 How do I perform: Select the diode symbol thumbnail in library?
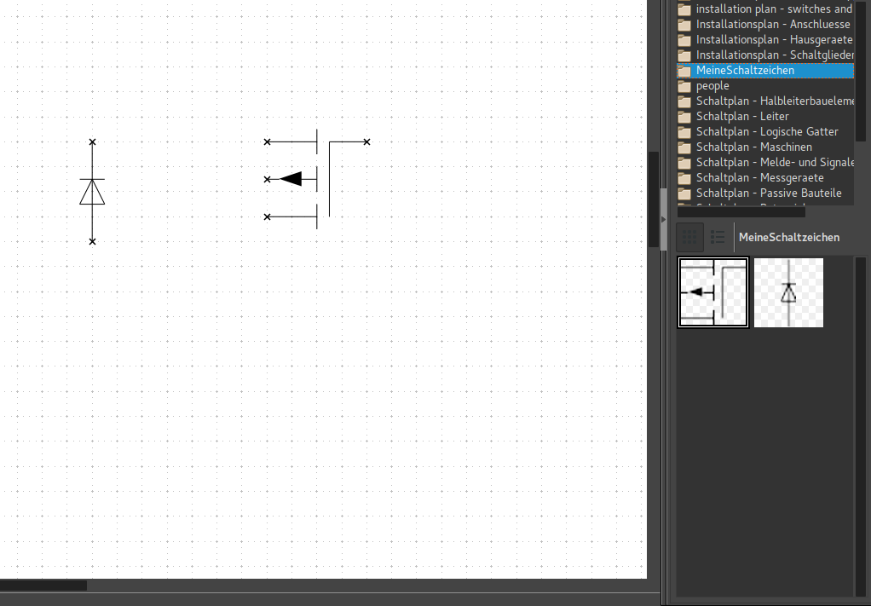[788, 292]
